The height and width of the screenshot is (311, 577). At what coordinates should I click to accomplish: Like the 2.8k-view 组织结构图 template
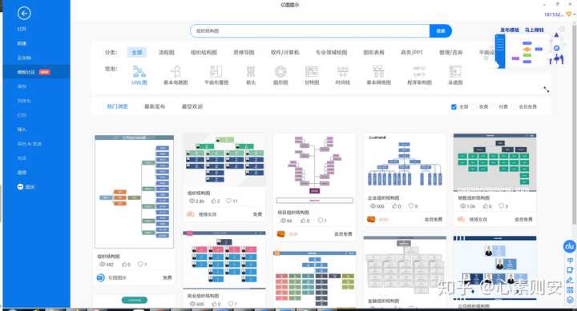pyautogui.click(x=214, y=201)
